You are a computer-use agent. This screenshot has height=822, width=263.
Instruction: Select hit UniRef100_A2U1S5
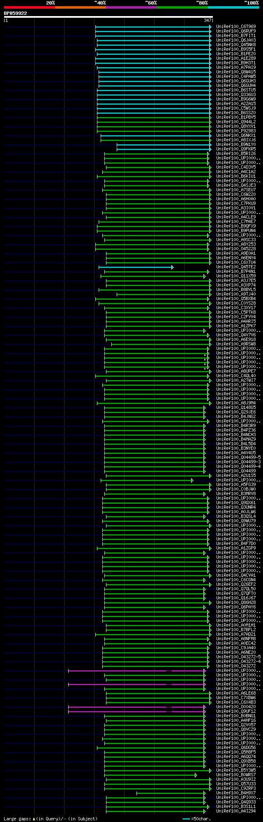coord(236,475)
